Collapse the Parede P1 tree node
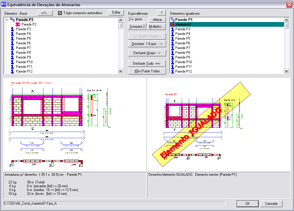 point(6,20)
